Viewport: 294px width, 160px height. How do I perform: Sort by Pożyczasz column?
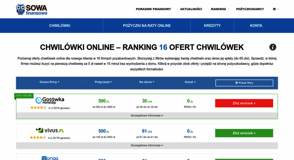(104, 82)
